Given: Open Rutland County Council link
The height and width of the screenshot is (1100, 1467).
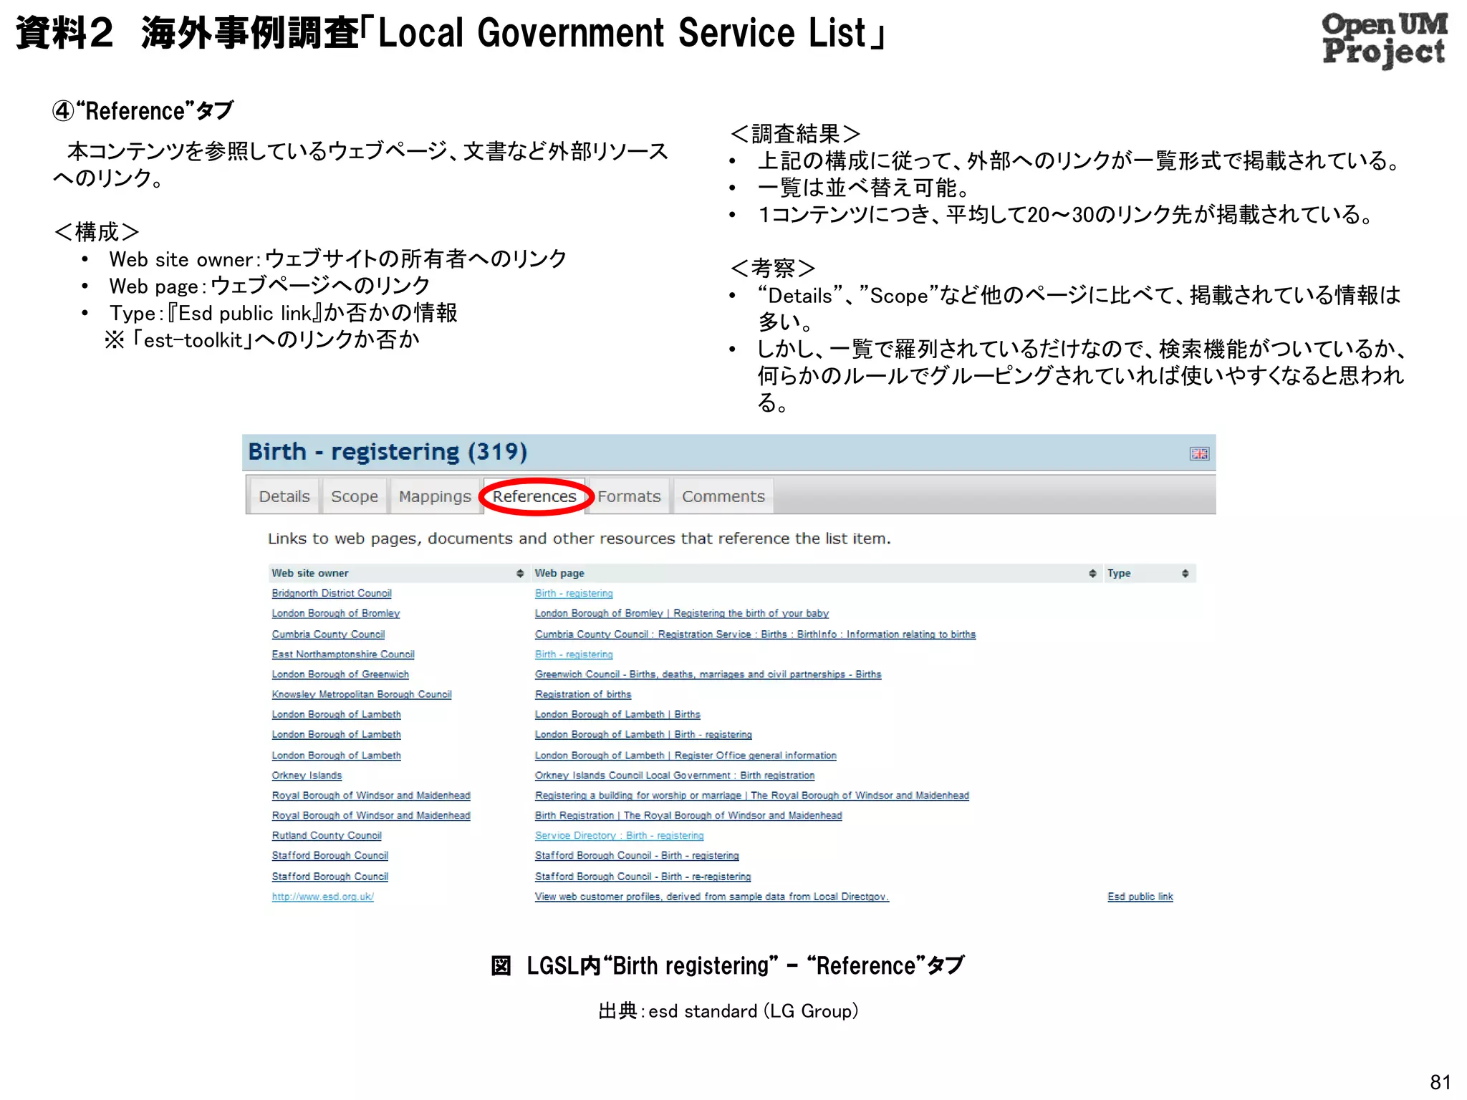Looking at the screenshot, I should (x=327, y=835).
